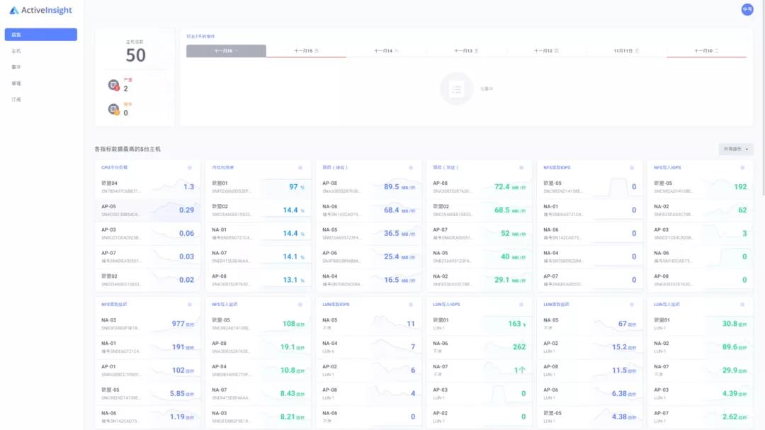Select the 十一月16 date tab
The height and width of the screenshot is (430, 765).
point(226,51)
